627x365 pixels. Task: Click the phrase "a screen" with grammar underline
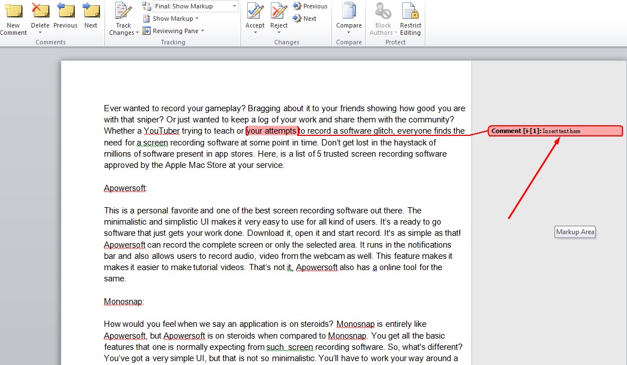pyautogui.click(x=152, y=142)
